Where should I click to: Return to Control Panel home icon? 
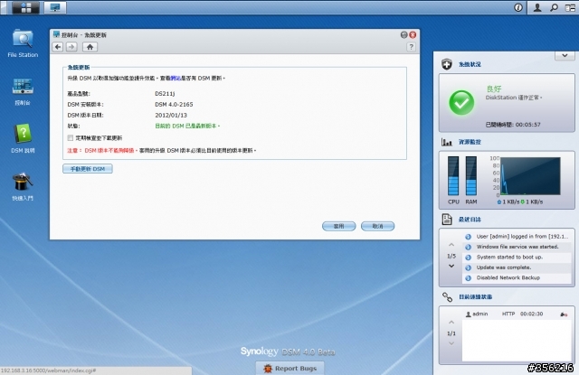(x=90, y=47)
